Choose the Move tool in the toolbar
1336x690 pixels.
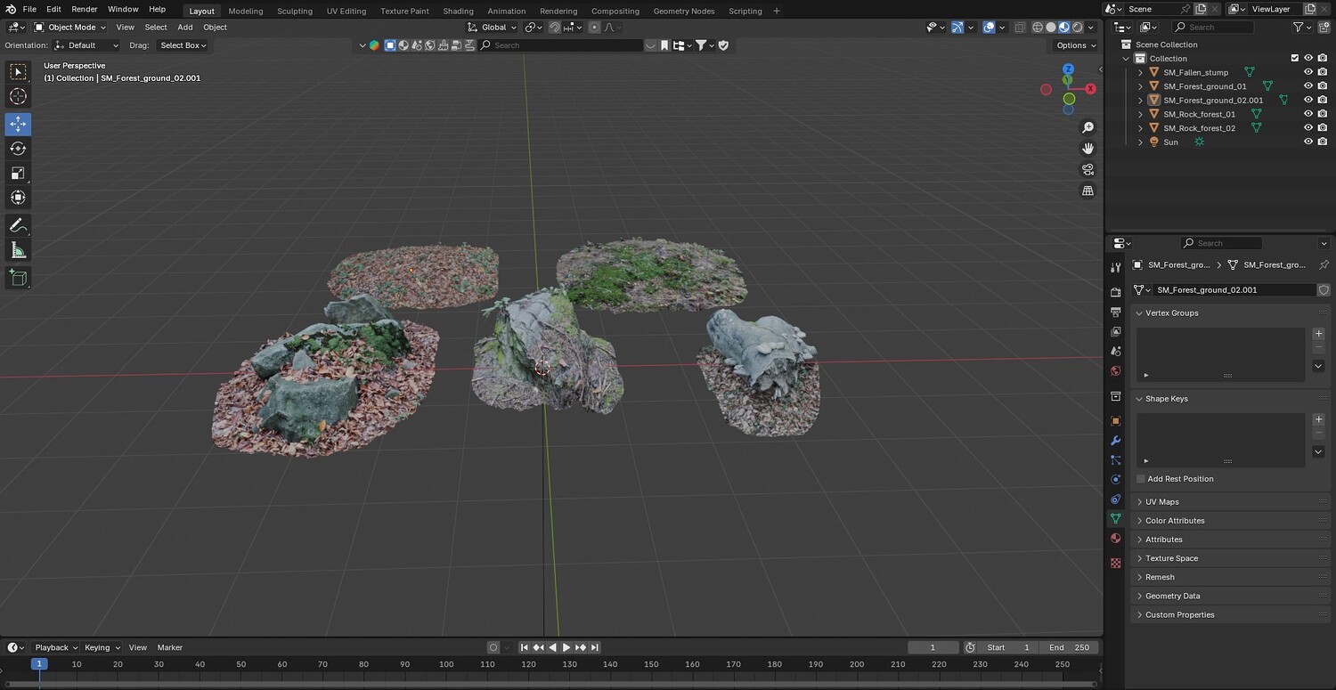[18, 124]
